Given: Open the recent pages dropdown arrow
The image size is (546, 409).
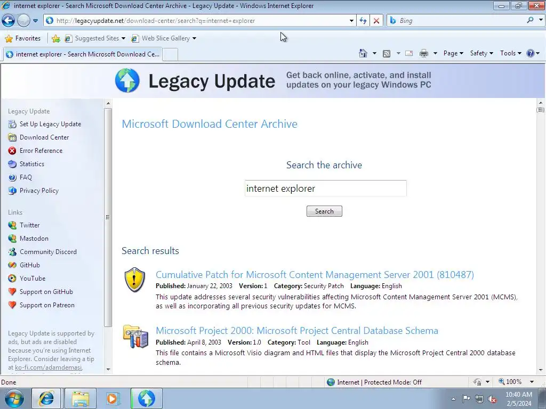Looking at the screenshot, I should coord(36,21).
